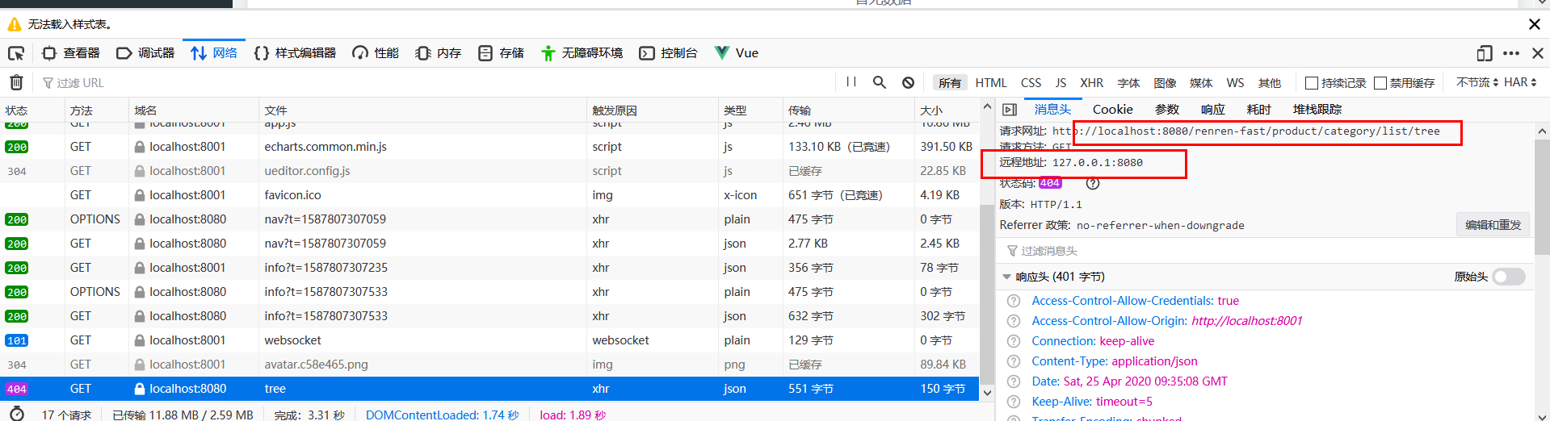Pause network recording
The image size is (1550, 421).
point(851,82)
